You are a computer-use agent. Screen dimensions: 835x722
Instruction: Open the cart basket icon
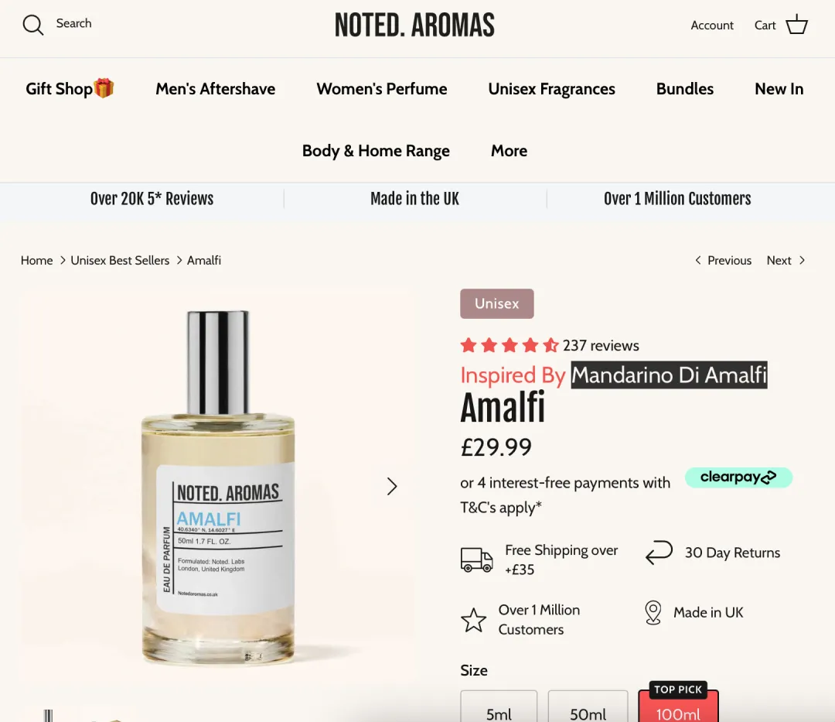pyautogui.click(x=796, y=25)
